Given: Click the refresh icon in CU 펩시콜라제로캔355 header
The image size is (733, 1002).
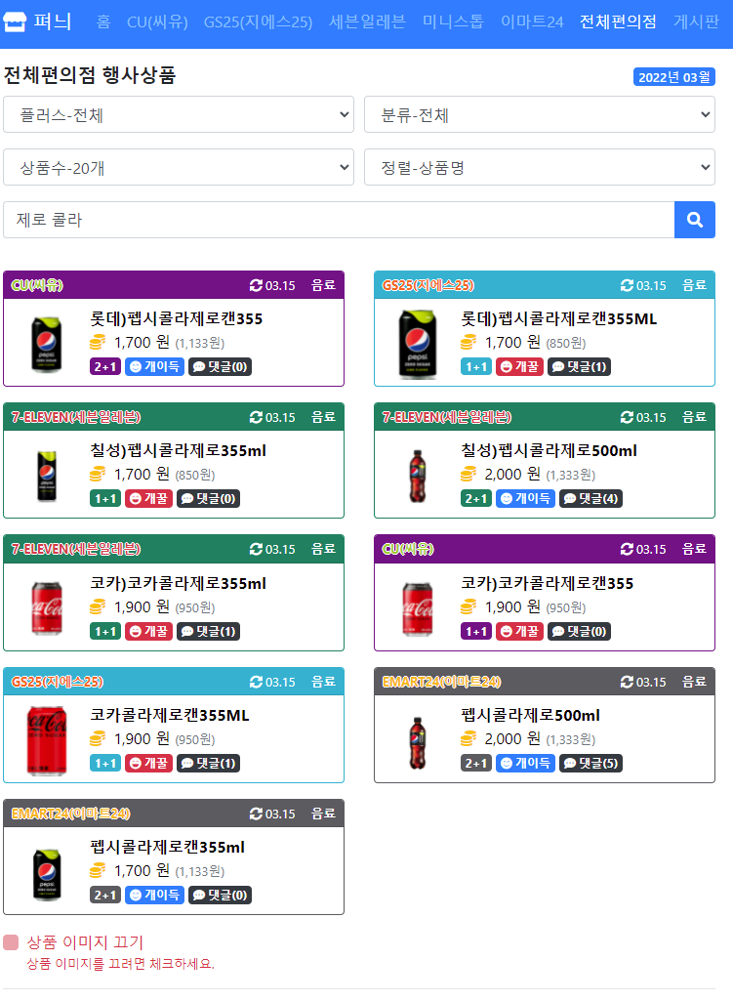Looking at the screenshot, I should click(x=256, y=285).
